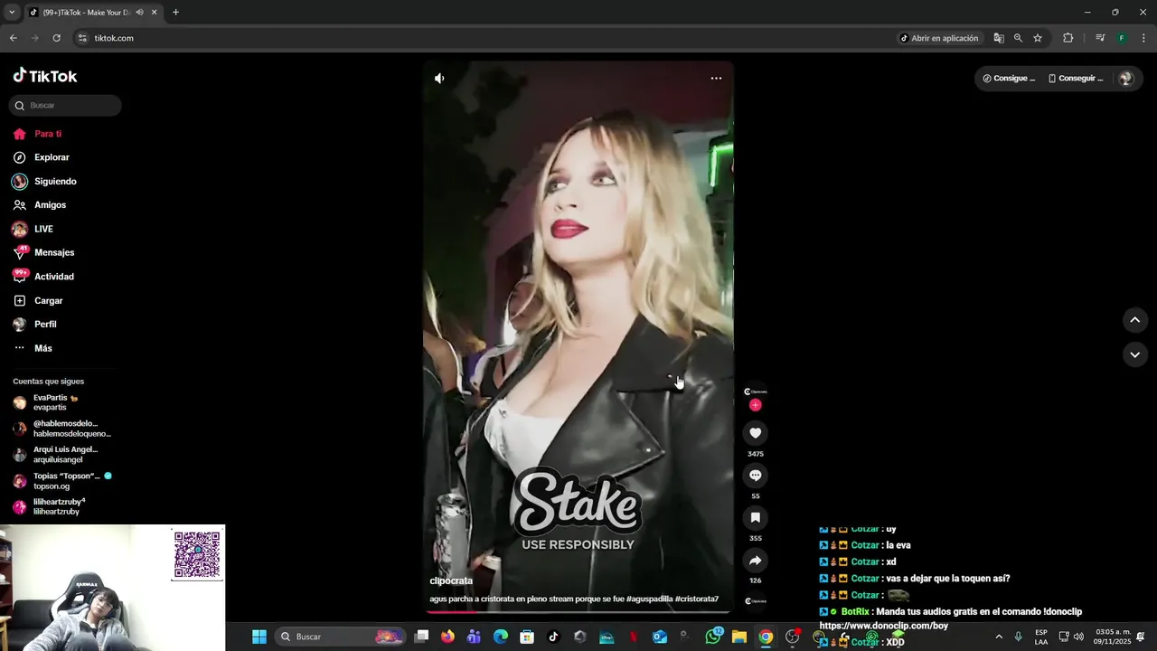
Task: Click the Buscar search field in TikTok sidebar
Action: [65, 106]
